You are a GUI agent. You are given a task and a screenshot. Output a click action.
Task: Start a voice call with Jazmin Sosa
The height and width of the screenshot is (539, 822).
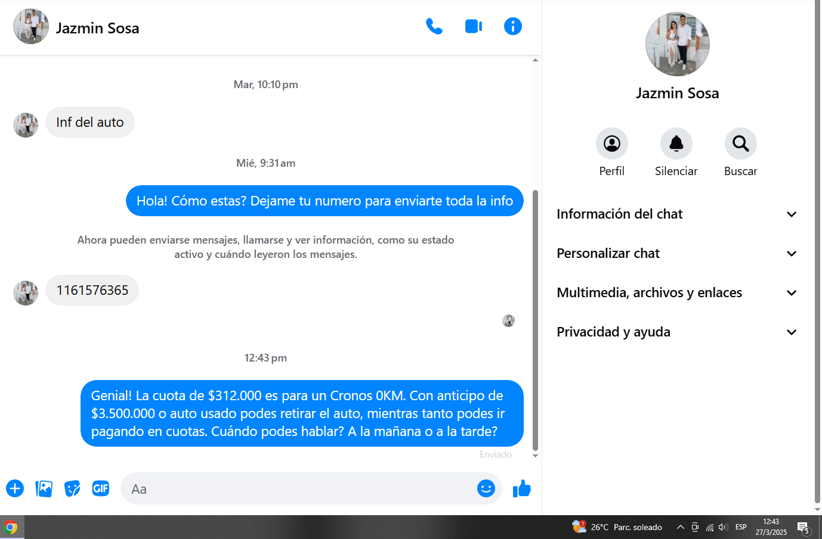click(434, 26)
